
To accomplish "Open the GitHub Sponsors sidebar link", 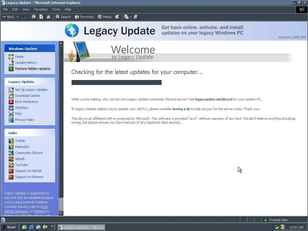I will click(x=16, y=211).
